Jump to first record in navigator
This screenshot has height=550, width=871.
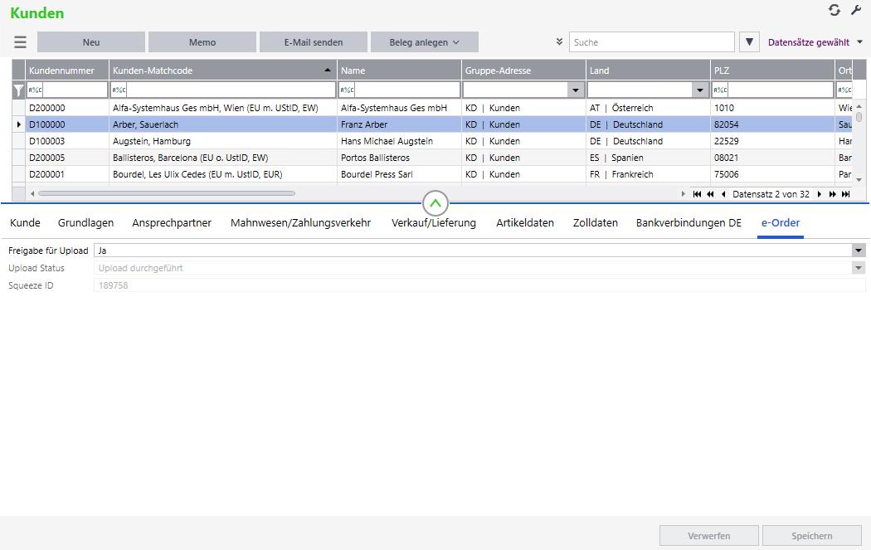click(697, 194)
